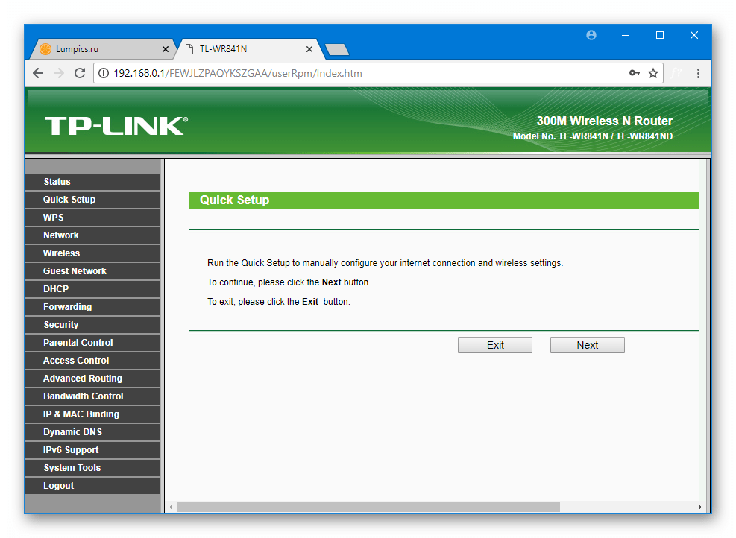Bookmark this page with star

click(x=653, y=73)
